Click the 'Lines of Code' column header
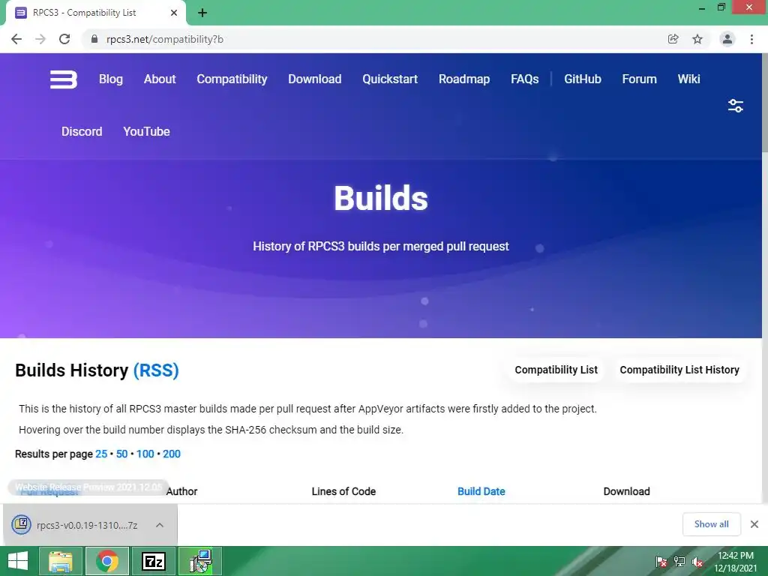This screenshot has height=576, width=768. click(343, 491)
